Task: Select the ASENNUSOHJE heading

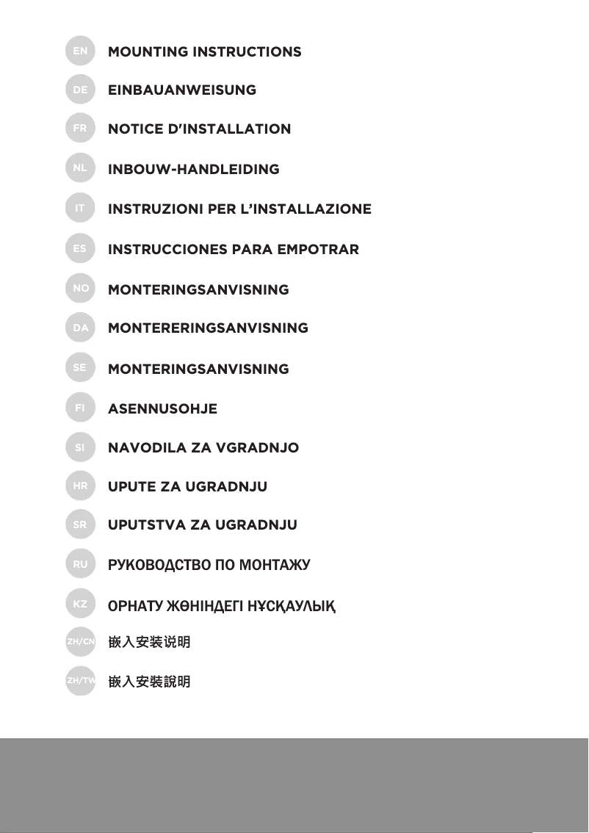Action: coord(162,409)
